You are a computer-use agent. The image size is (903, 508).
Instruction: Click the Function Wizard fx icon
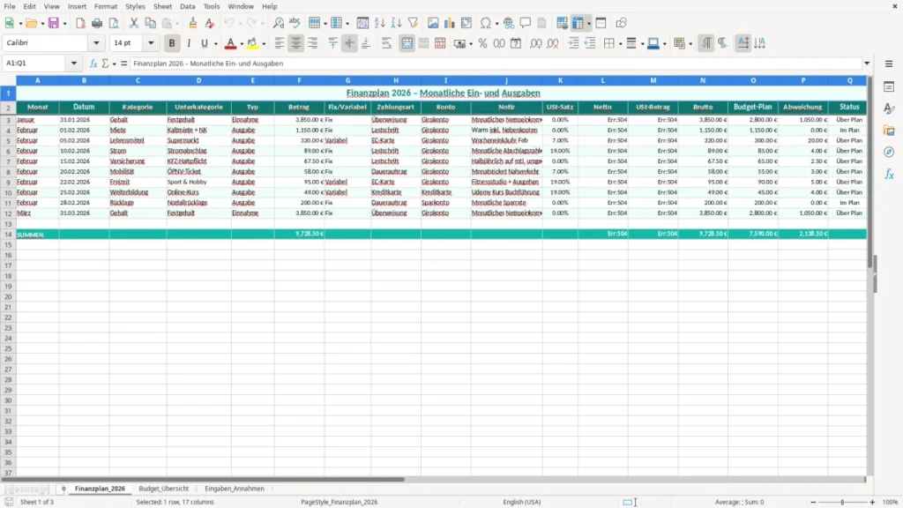click(93, 63)
